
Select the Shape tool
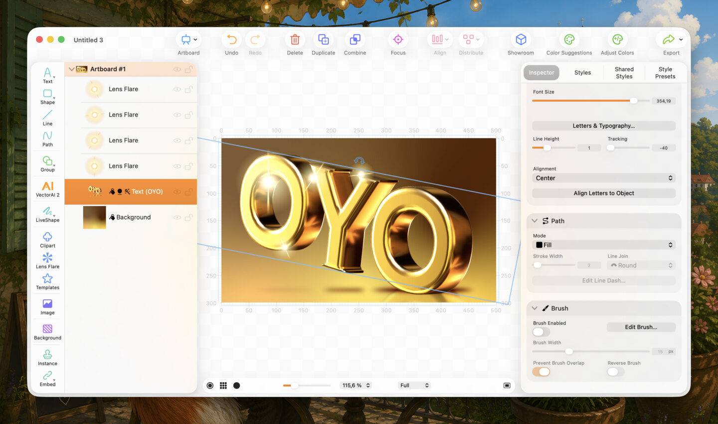[x=47, y=97]
